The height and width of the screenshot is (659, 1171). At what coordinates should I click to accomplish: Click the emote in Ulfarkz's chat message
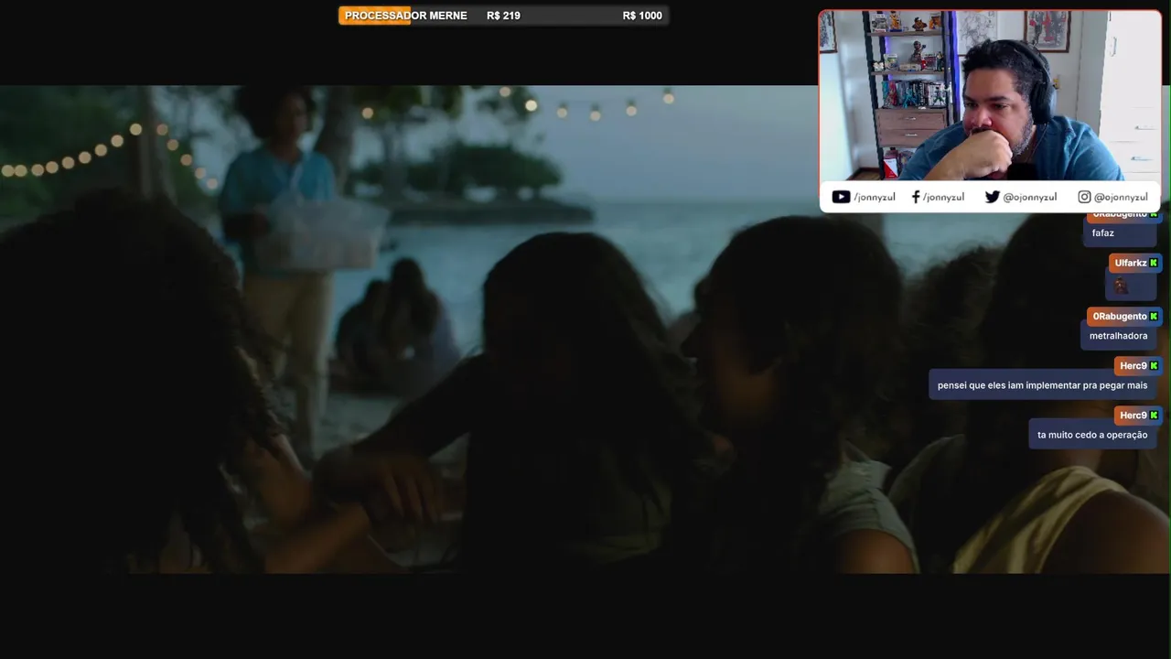click(1121, 286)
